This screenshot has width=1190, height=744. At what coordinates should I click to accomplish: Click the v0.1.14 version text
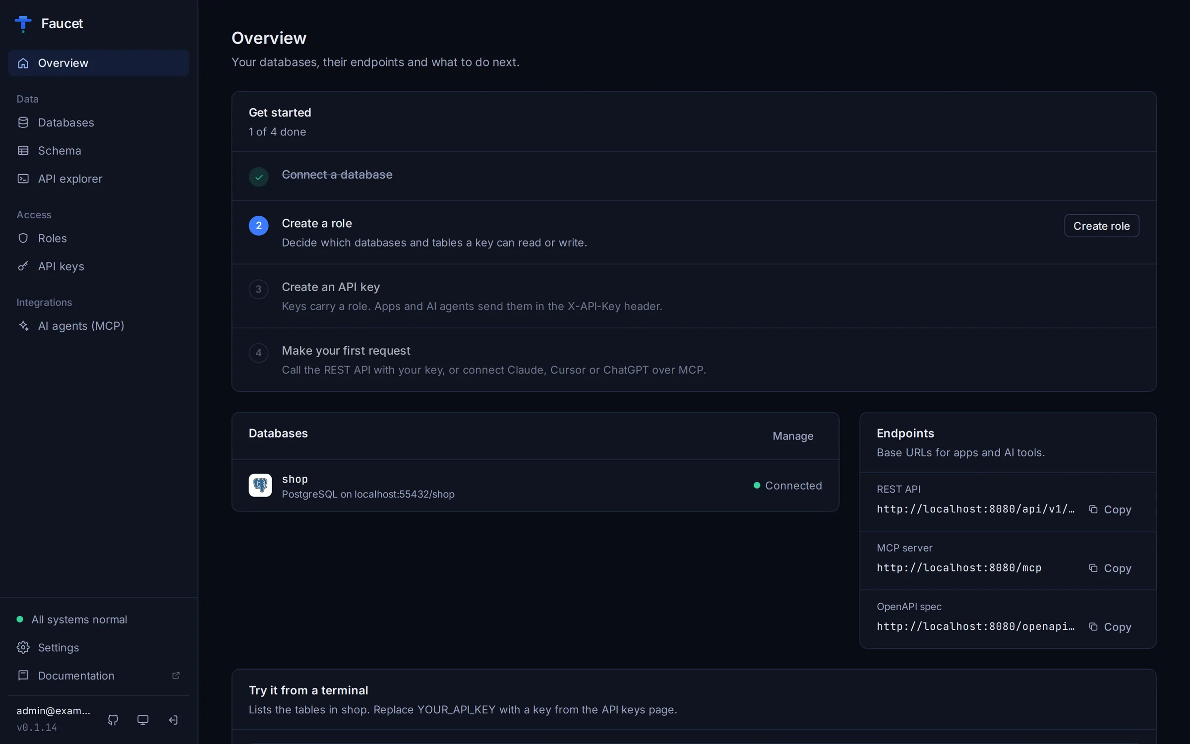[x=37, y=728]
